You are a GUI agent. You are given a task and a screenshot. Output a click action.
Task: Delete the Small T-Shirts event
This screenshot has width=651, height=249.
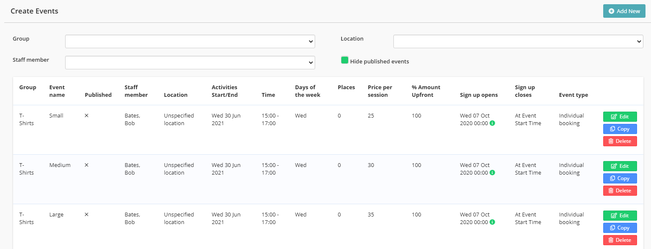[x=620, y=141]
